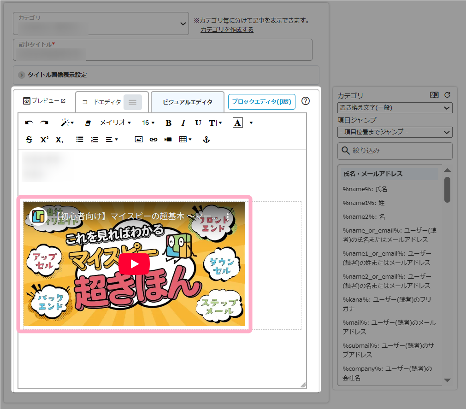Open the font color picker A swatch
The image size is (466, 409).
[237, 123]
